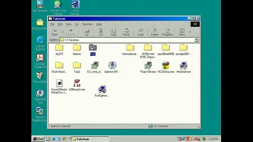Click the Windows logo throbber in toolbar
This screenshot has width=253, height=142.
click(x=195, y=24)
